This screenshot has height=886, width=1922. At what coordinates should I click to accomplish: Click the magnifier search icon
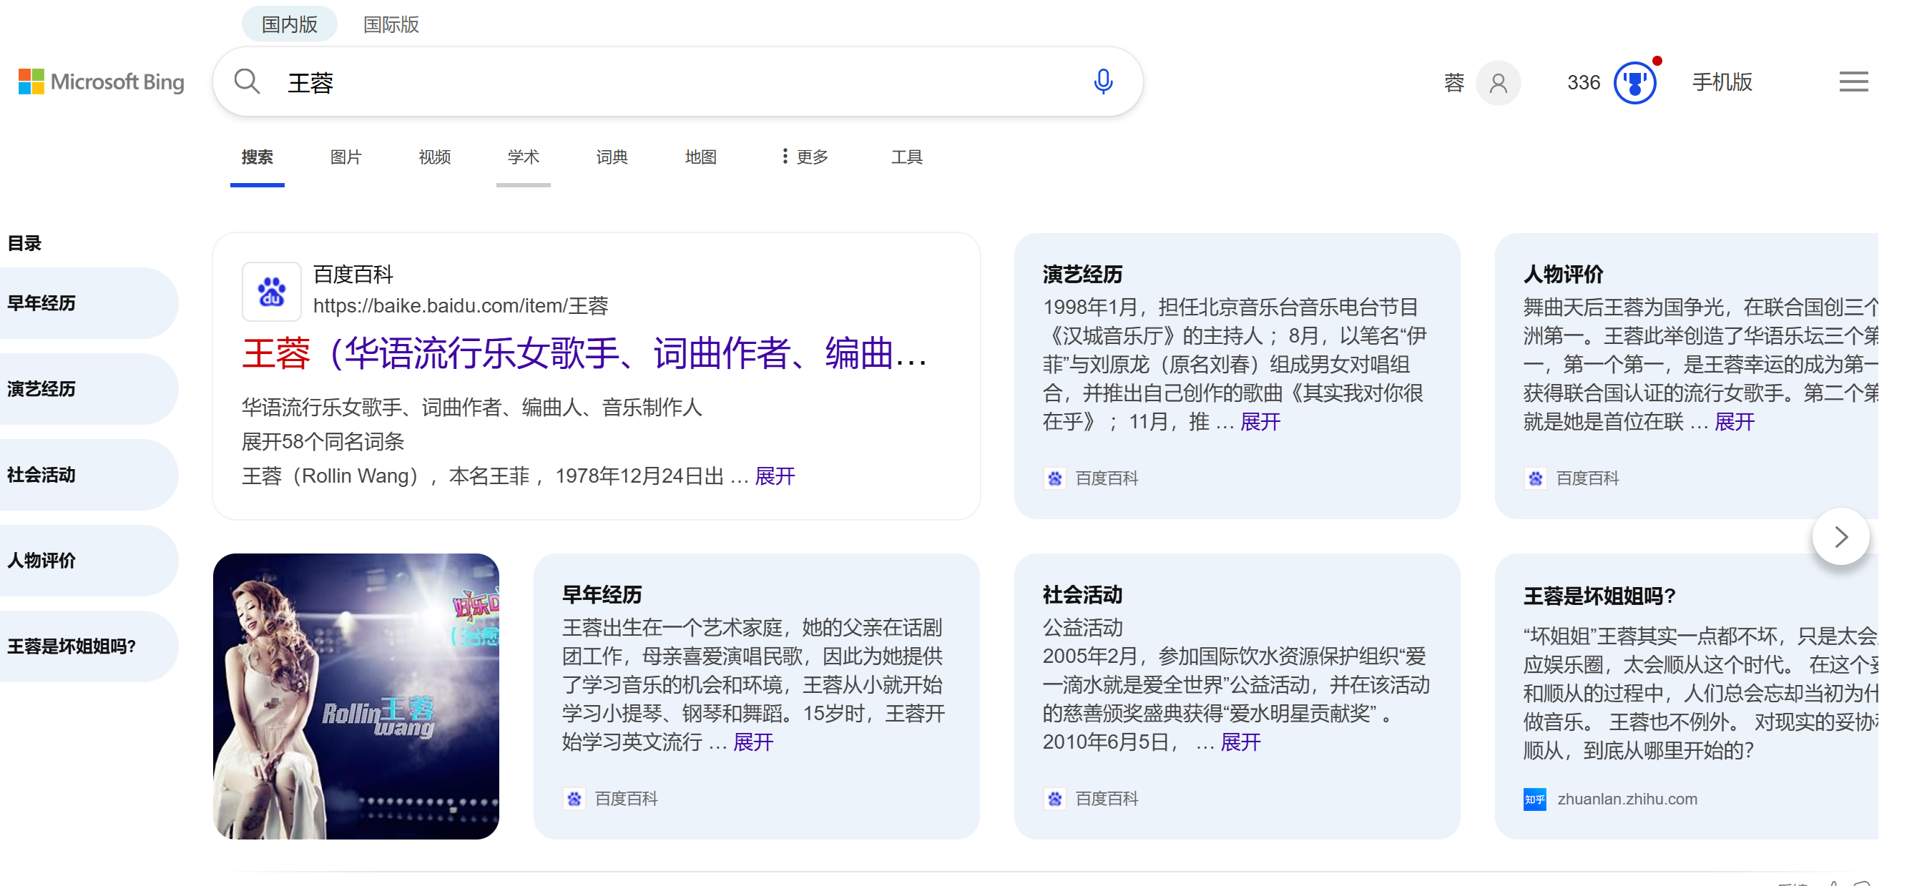coord(247,82)
